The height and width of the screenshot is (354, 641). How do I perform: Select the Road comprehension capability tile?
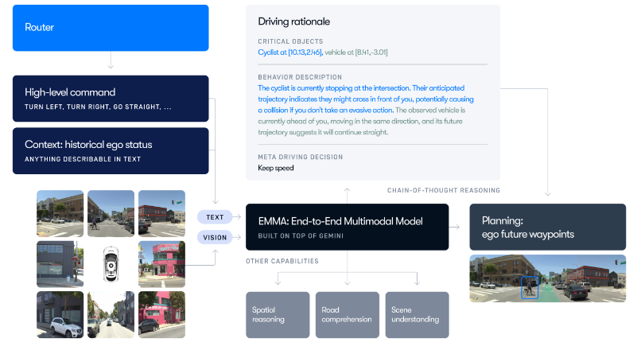coord(347,314)
